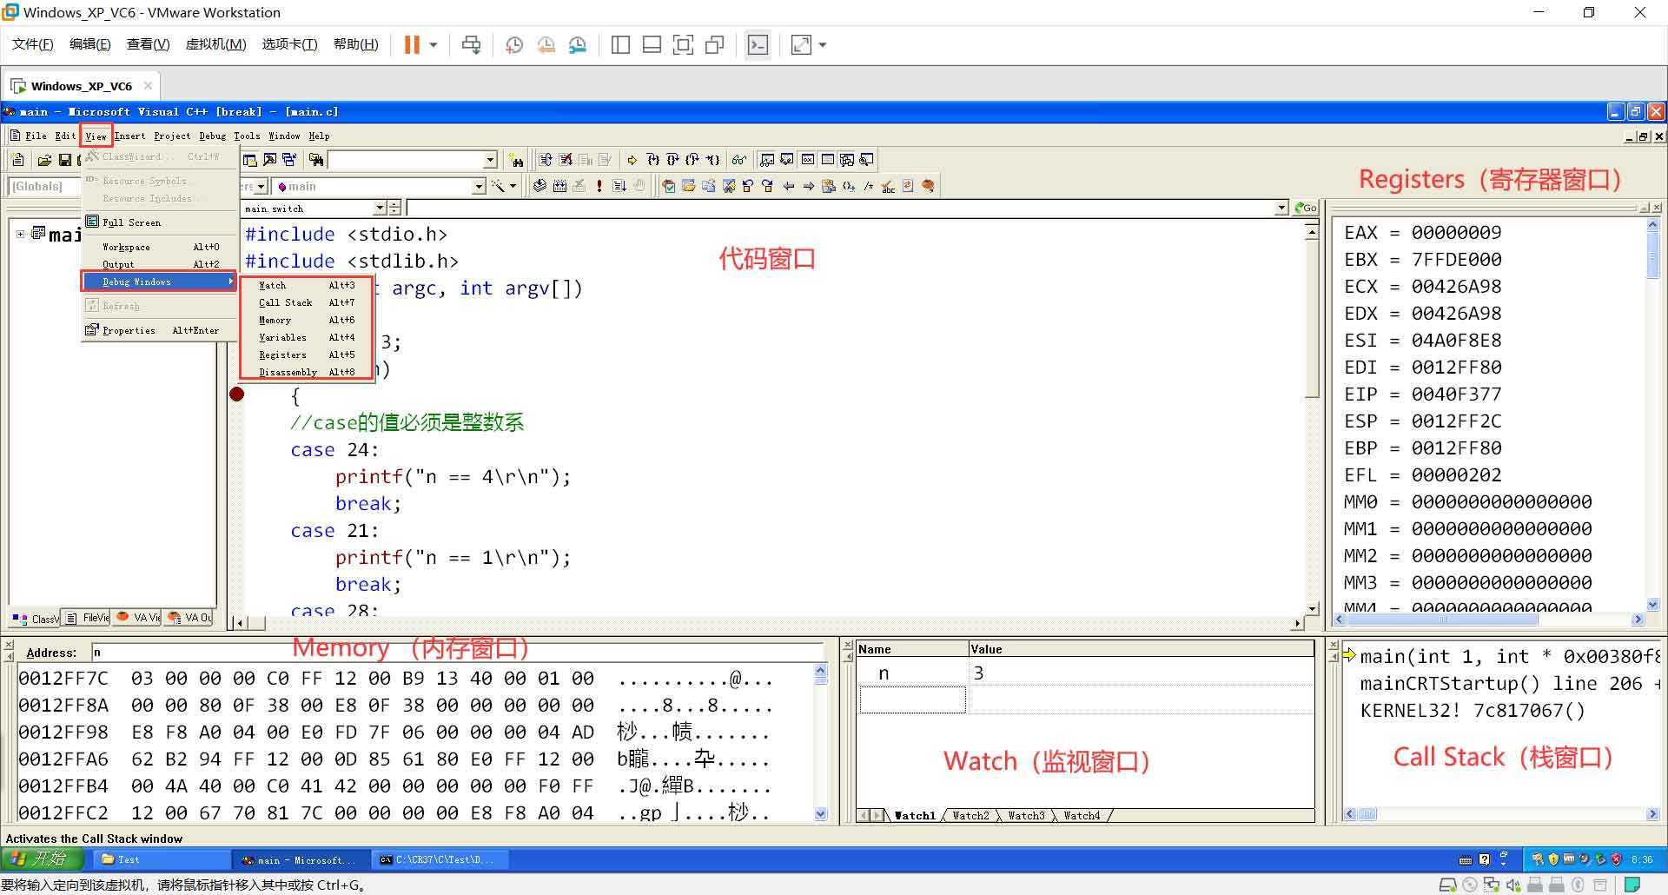This screenshot has width=1668, height=895.
Task: Switch to the Watch2 tab
Action: pos(970,815)
